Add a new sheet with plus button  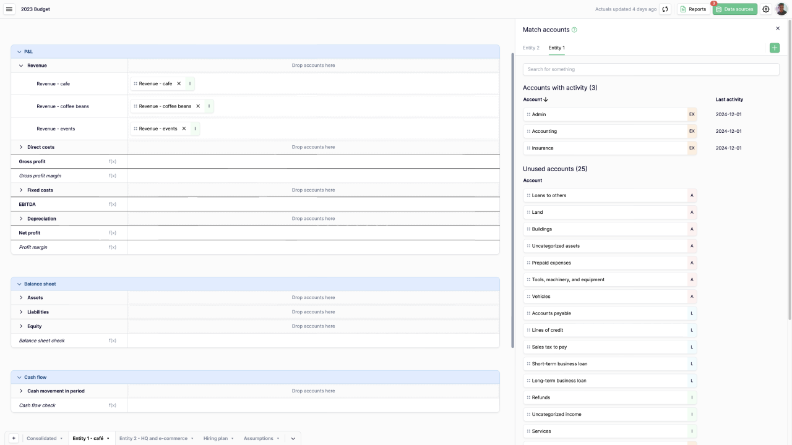coord(14,438)
